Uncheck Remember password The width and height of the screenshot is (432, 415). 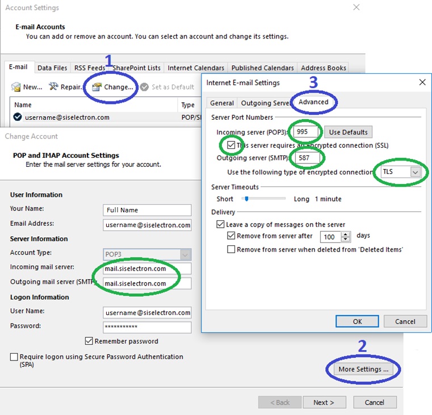(89, 341)
